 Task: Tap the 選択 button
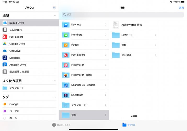coord(181,8)
